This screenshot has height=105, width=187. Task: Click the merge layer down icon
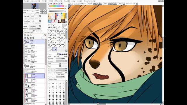point(28,38)
